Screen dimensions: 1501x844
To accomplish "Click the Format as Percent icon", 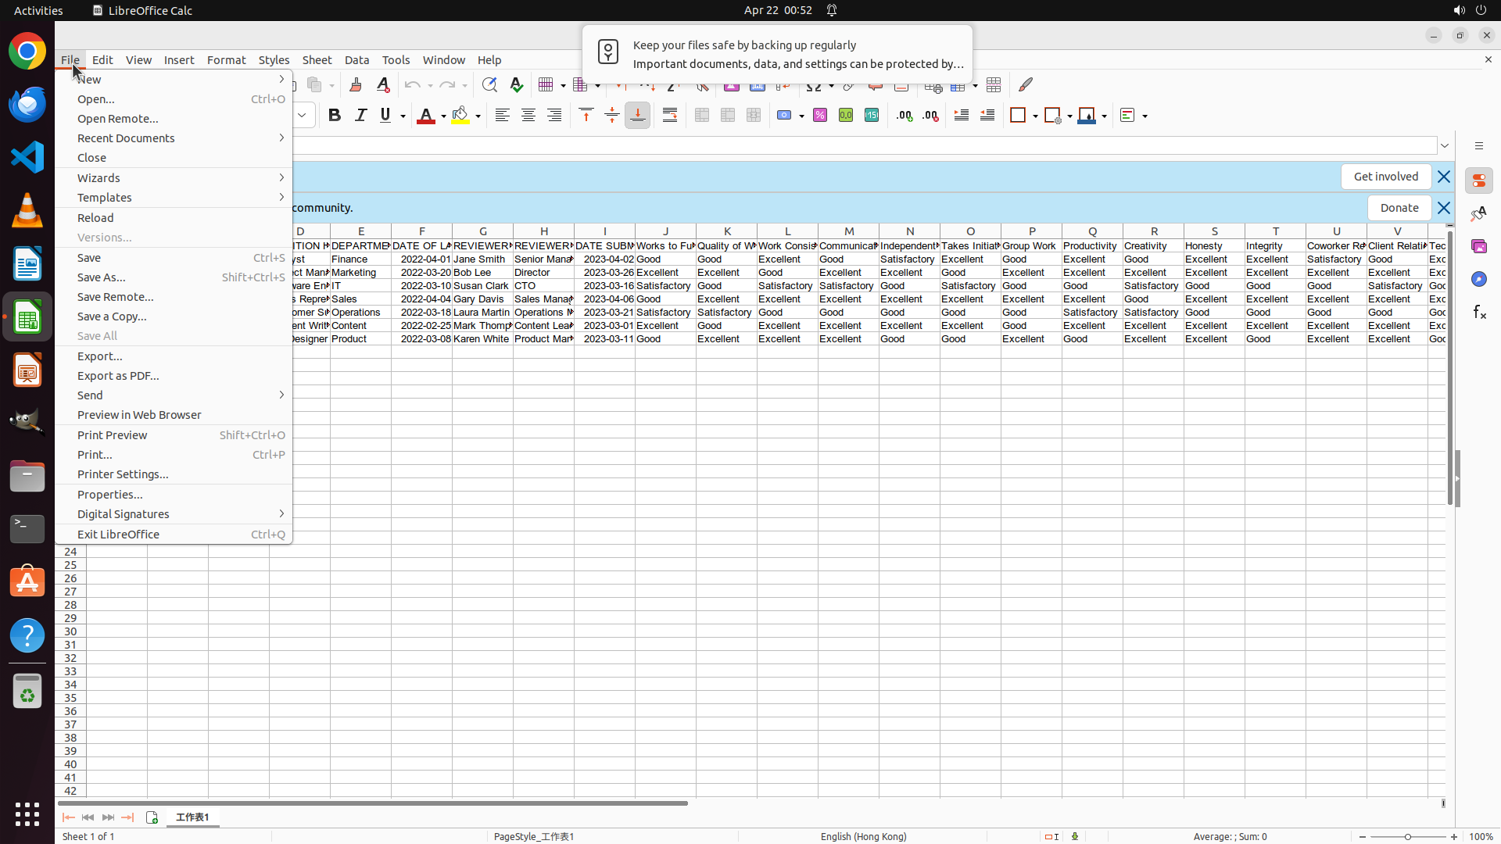I will click(x=820, y=116).
